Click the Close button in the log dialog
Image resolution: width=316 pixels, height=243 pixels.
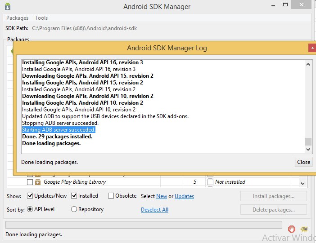(x=303, y=162)
